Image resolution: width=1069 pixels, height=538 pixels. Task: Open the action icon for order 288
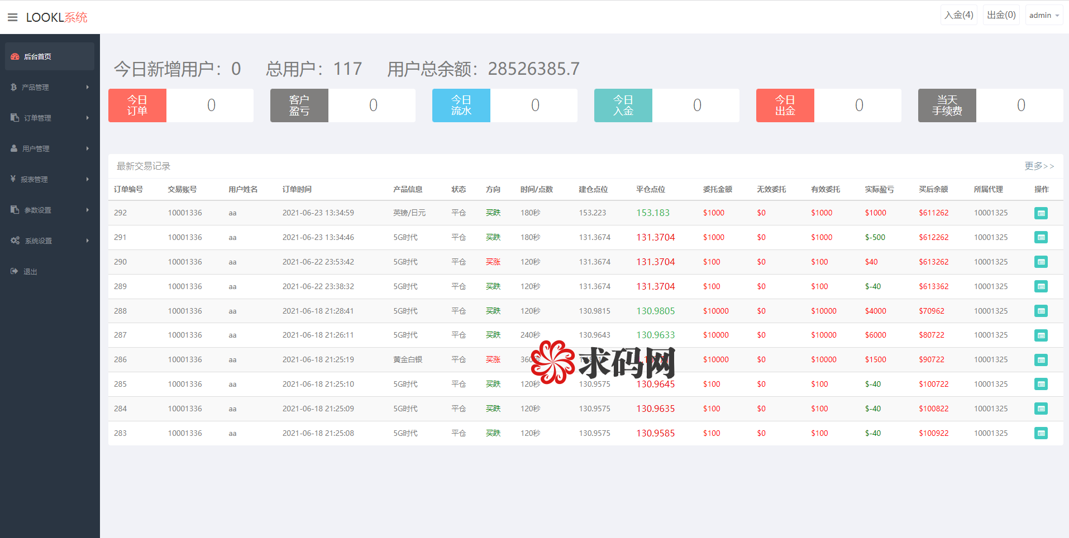[1041, 311]
